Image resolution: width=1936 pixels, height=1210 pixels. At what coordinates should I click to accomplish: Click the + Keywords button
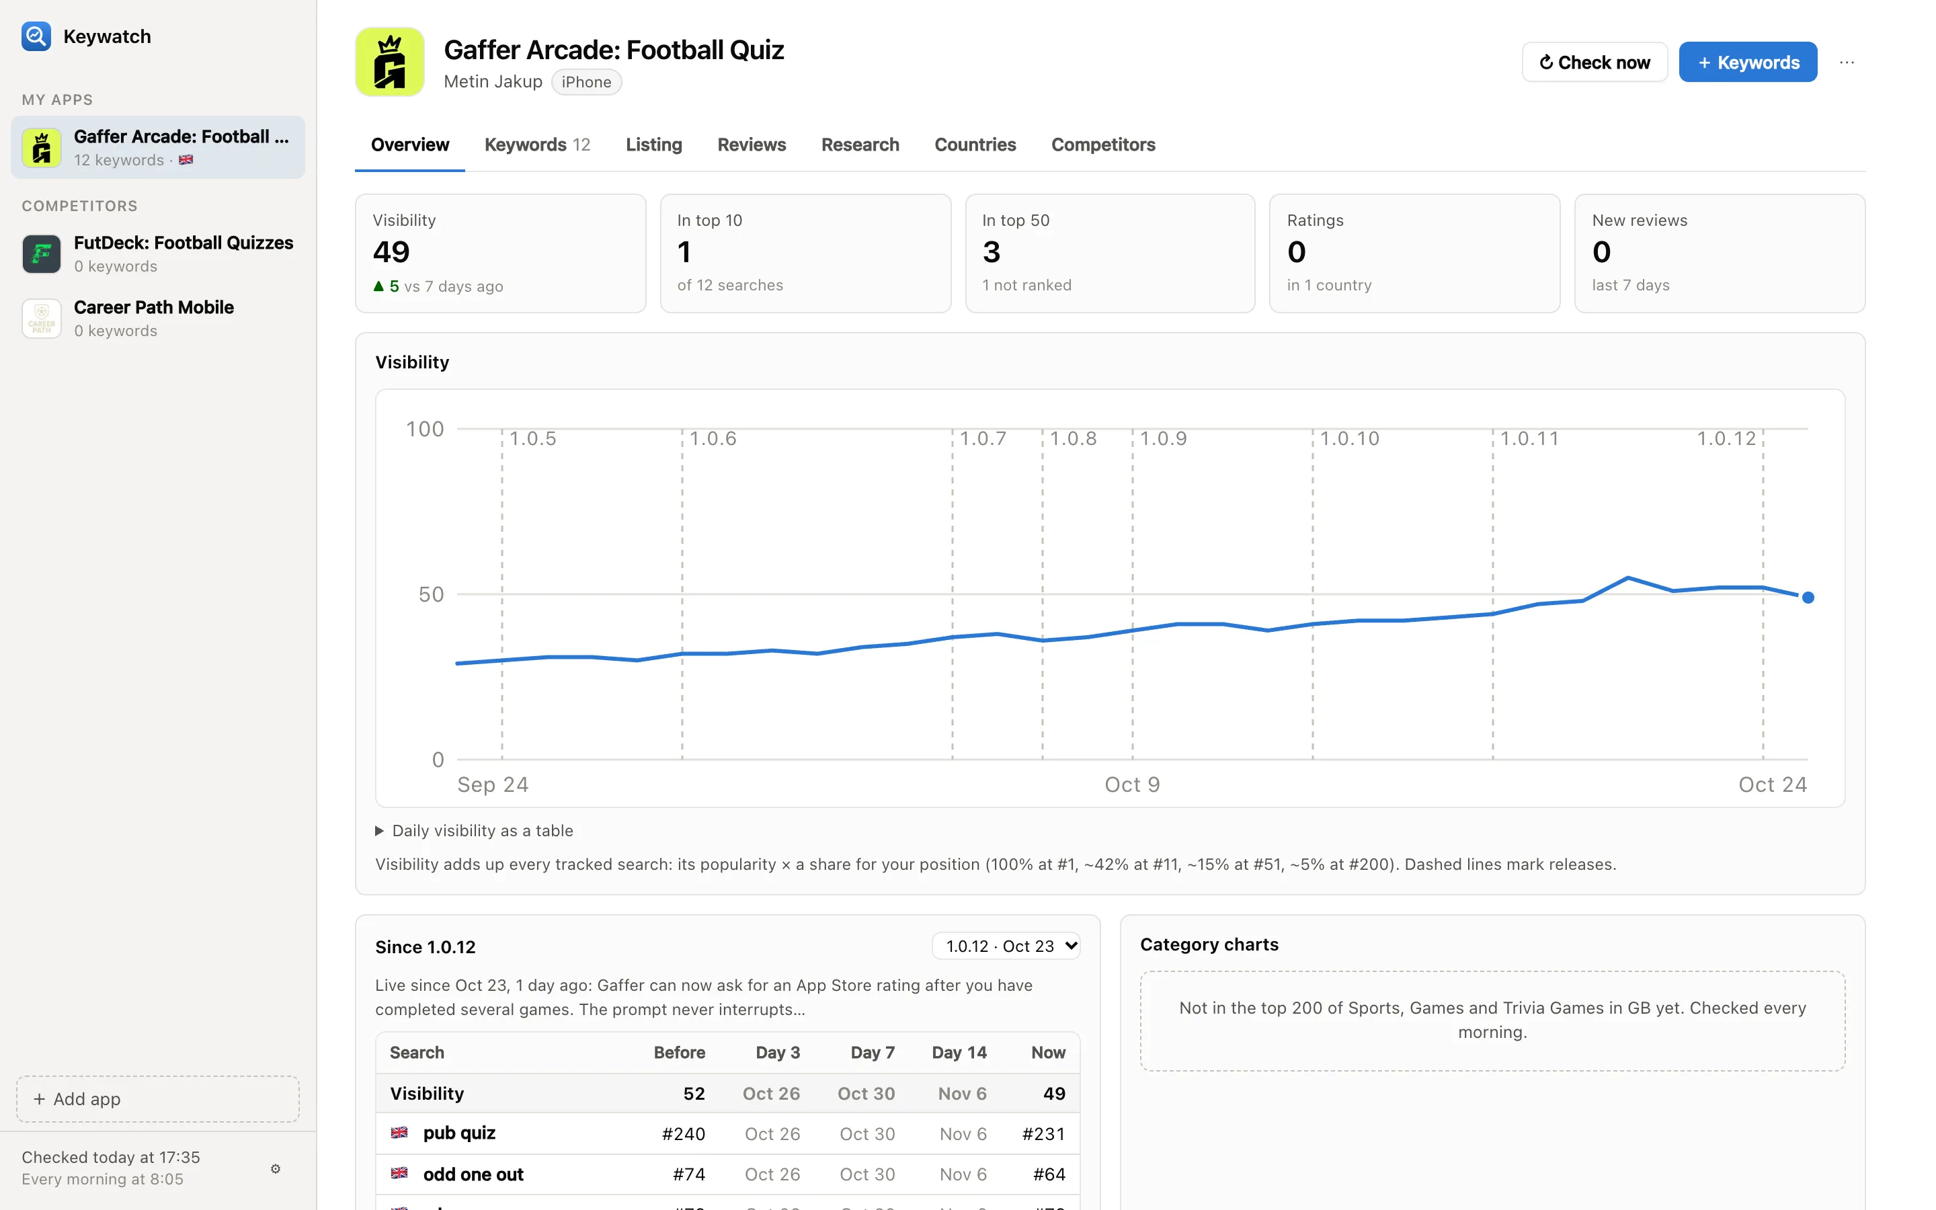[1748, 62]
